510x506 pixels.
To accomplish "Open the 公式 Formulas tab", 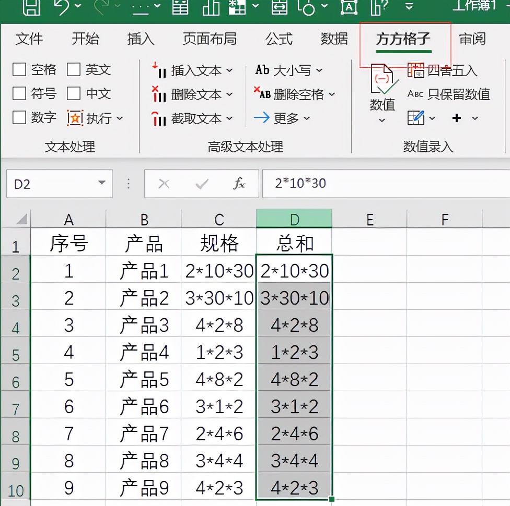I will [x=279, y=39].
